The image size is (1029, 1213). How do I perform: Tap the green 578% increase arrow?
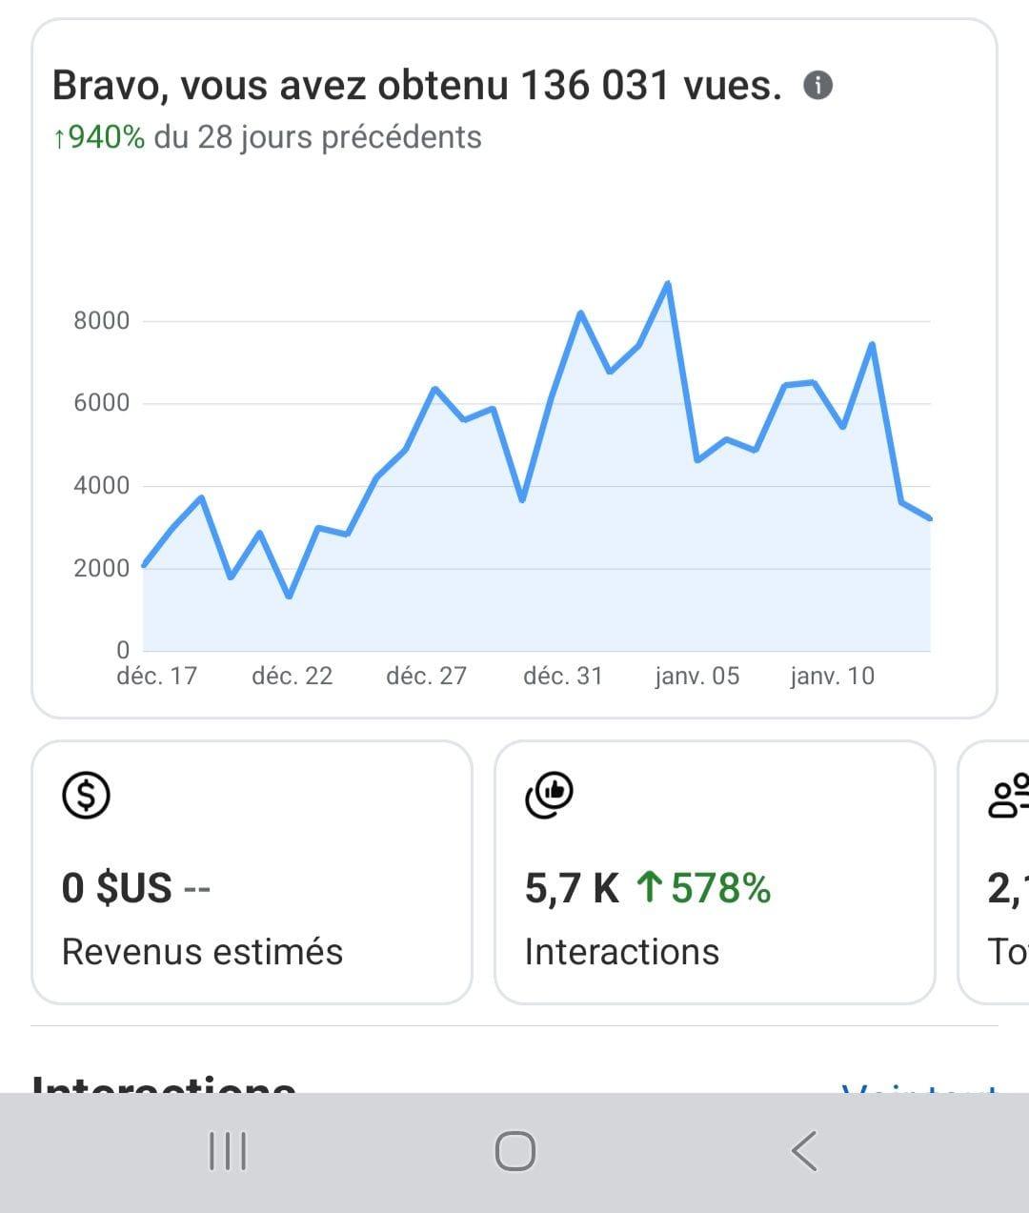point(649,887)
